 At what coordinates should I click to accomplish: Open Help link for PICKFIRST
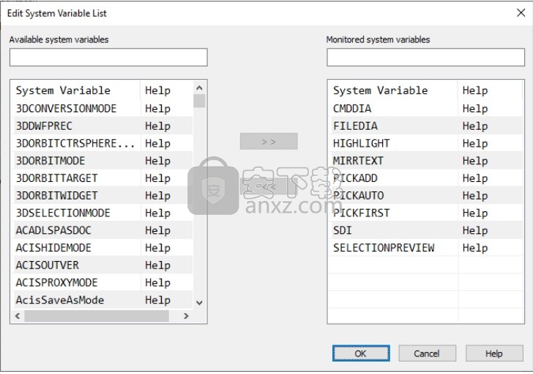[x=475, y=213]
